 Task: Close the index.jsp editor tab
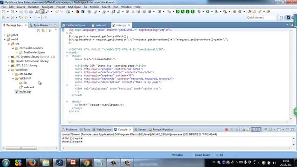(x=129, y=25)
